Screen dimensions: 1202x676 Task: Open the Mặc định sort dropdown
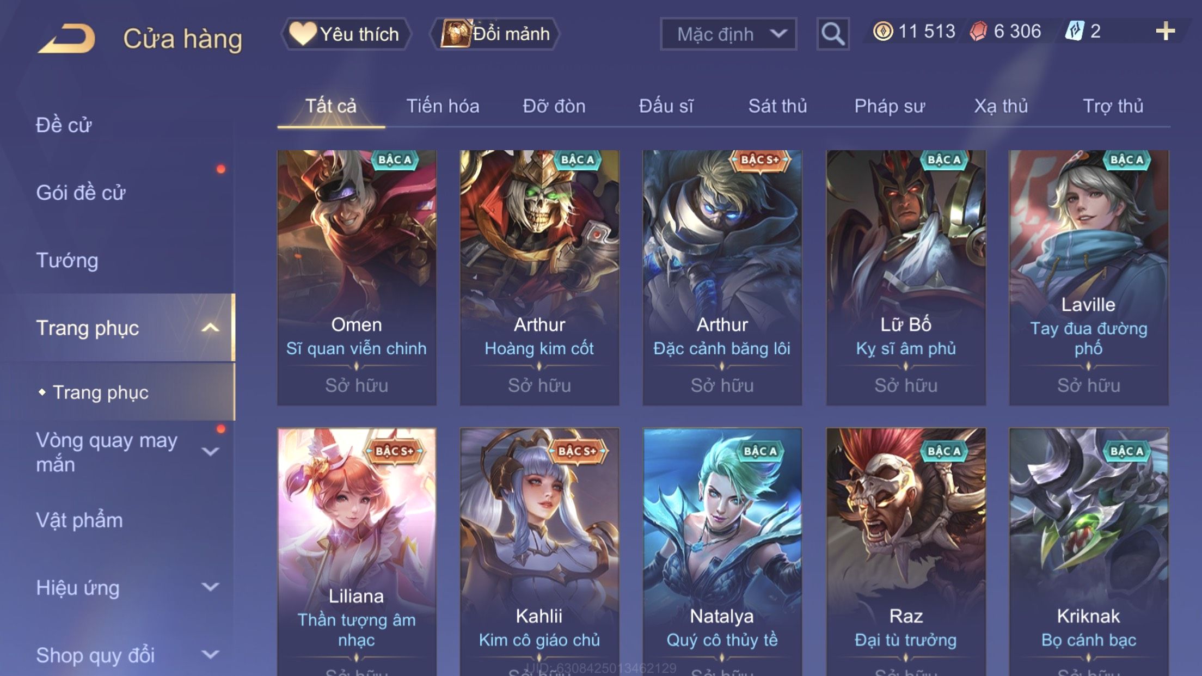point(728,34)
